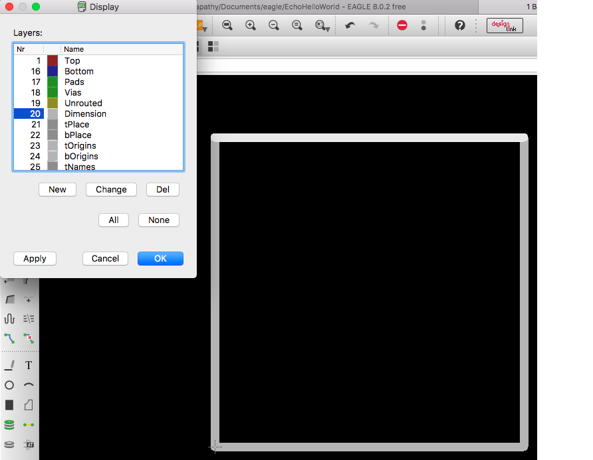This screenshot has height=460, width=593.
Task: Select the Pads layer name
Action: pyautogui.click(x=74, y=82)
